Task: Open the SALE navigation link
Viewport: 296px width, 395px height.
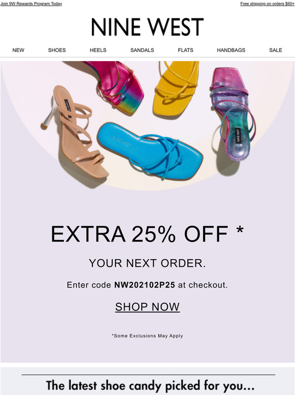Action: (276, 50)
